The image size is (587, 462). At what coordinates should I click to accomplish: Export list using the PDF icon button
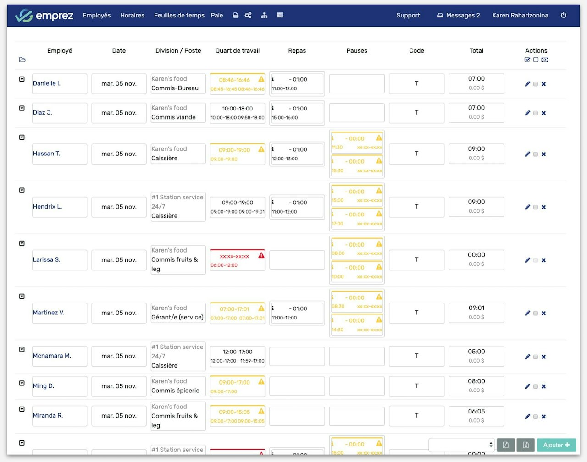coord(505,445)
